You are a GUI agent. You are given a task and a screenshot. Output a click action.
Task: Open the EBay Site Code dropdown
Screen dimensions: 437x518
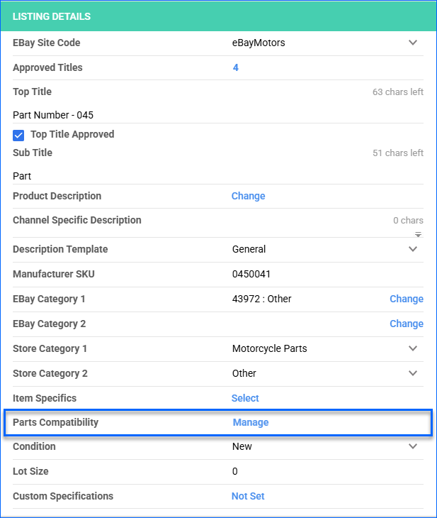tap(413, 43)
